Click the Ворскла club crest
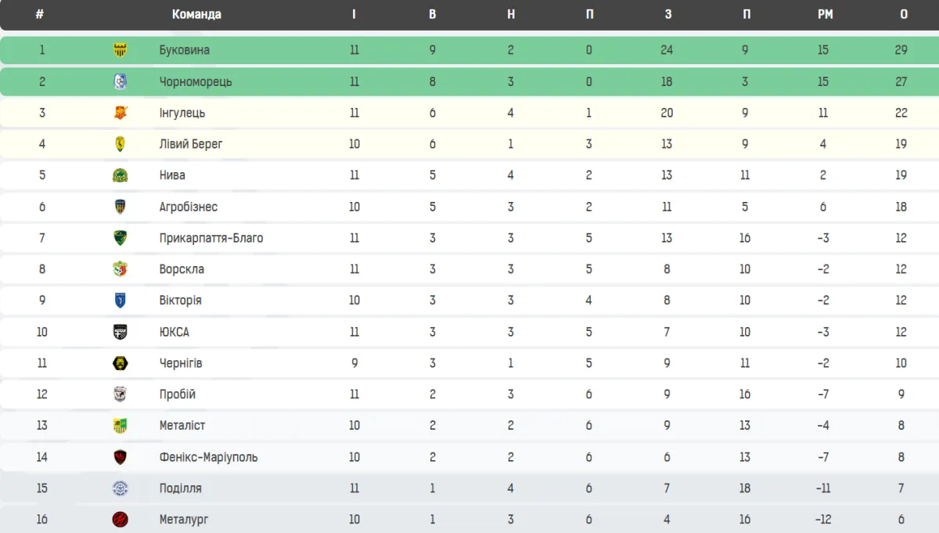 click(x=120, y=269)
